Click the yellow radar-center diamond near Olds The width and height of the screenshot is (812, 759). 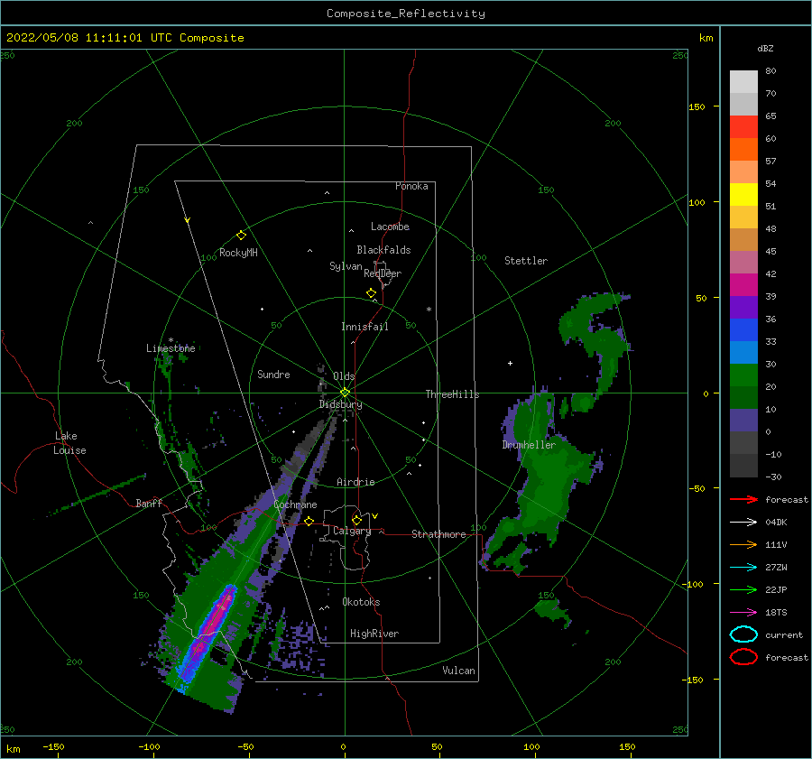(345, 393)
